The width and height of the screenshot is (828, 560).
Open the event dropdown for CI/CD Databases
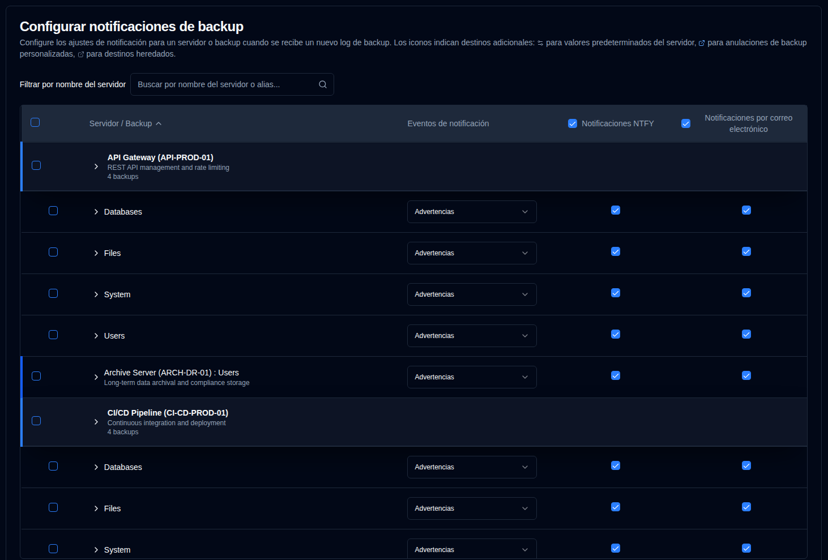[x=471, y=467]
